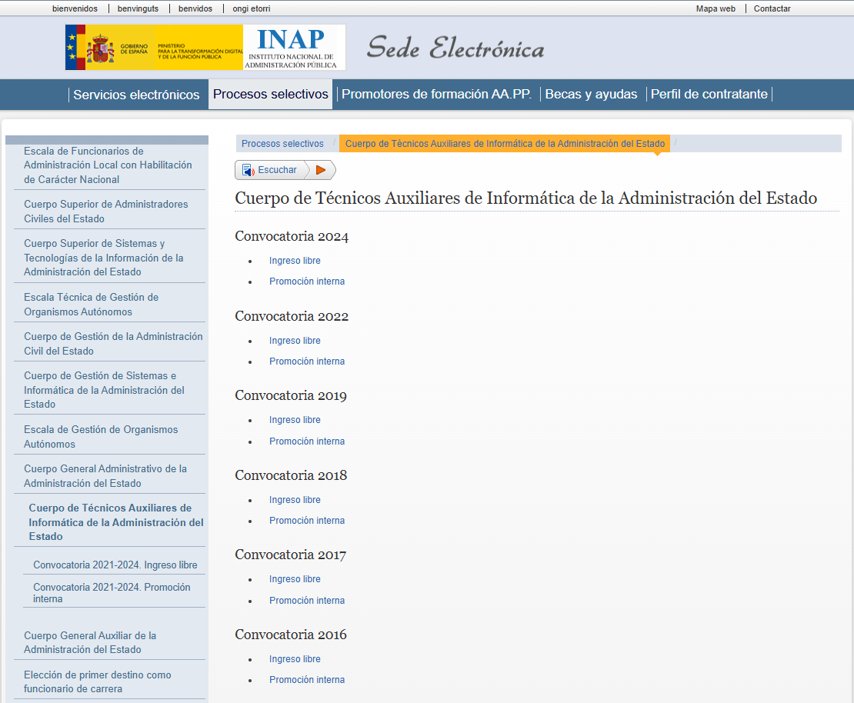Select Ingreso libre under Convocatoria 2016

[295, 658]
